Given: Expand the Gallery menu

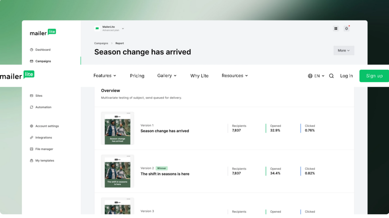Looking at the screenshot, I should coord(167,75).
